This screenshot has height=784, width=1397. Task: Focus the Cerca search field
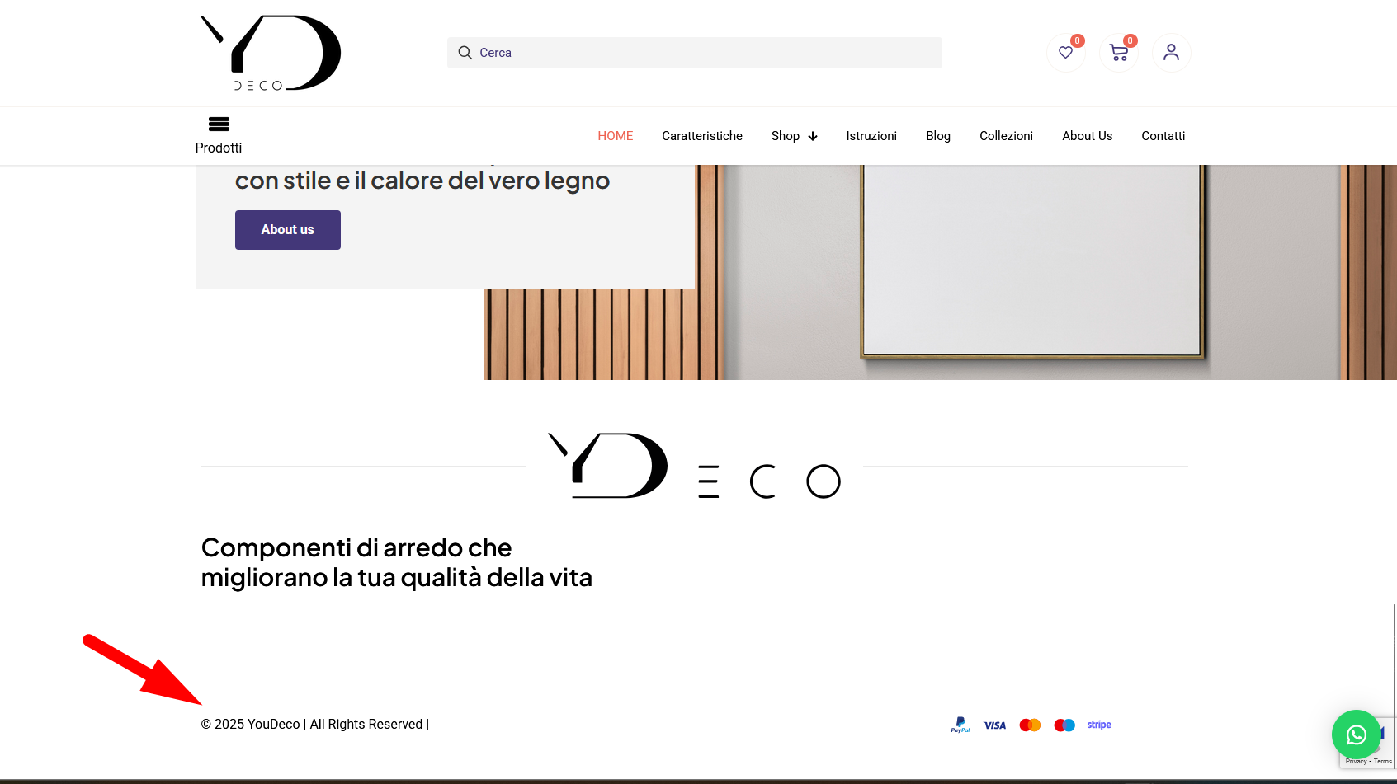pyautogui.click(x=695, y=53)
